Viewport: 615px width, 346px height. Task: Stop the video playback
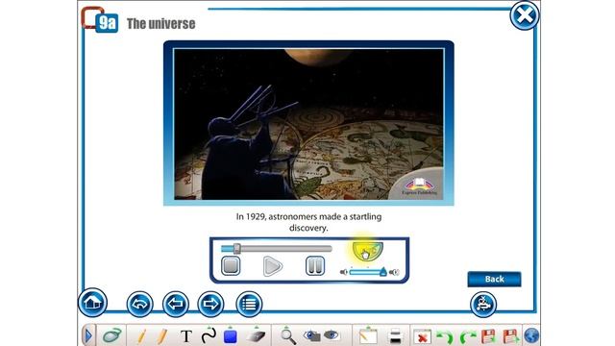pos(231,265)
